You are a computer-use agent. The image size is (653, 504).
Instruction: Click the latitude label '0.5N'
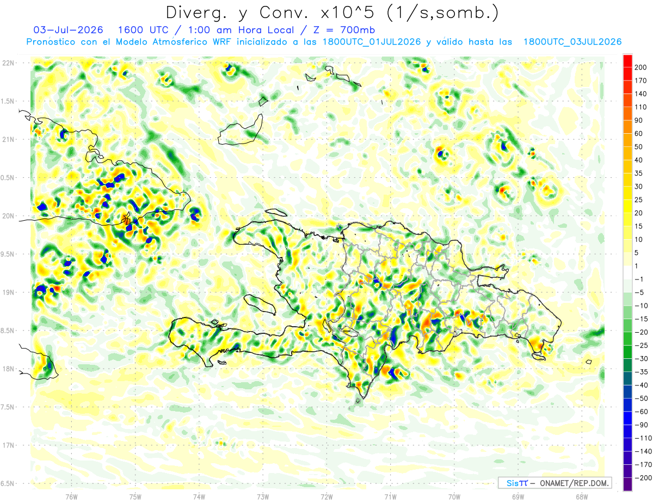click(8, 178)
